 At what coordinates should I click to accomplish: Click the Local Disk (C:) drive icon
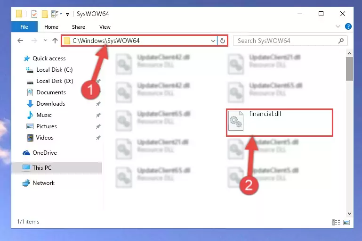point(30,70)
